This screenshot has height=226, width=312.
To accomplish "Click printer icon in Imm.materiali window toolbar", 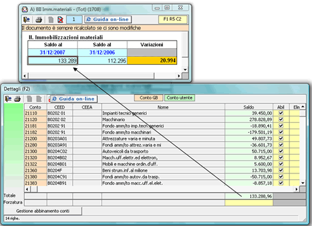I will tap(39, 19).
